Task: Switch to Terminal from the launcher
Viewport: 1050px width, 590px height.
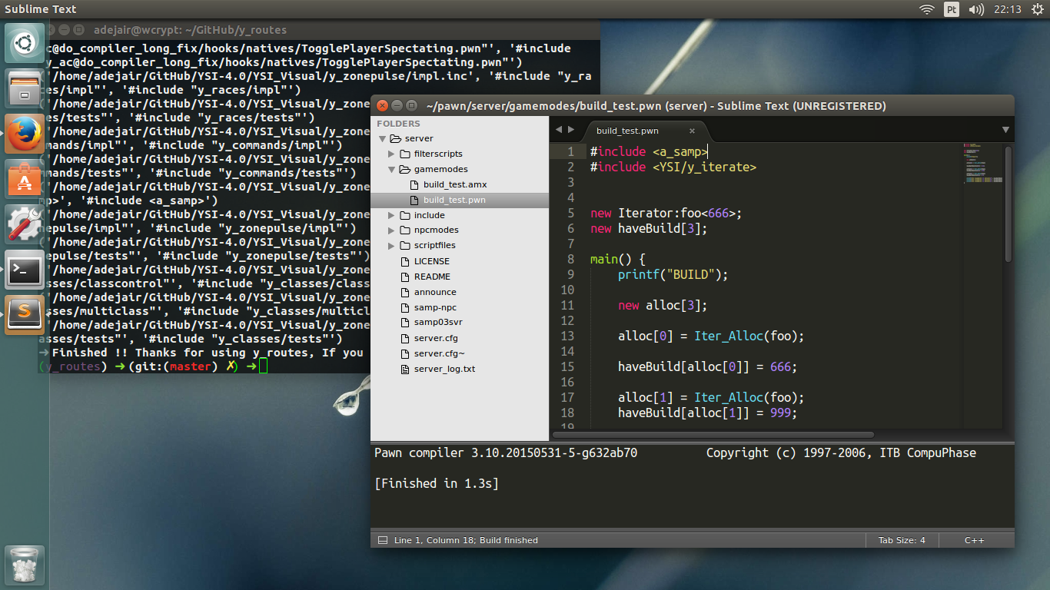Action: pos(25,270)
